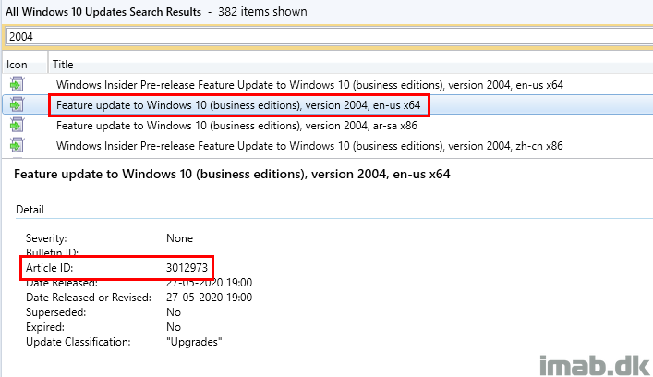
Task: Click the Article ID label
Action: pyautogui.click(x=49, y=267)
